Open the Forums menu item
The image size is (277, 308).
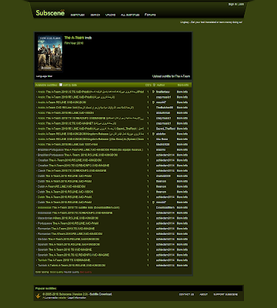150,15
